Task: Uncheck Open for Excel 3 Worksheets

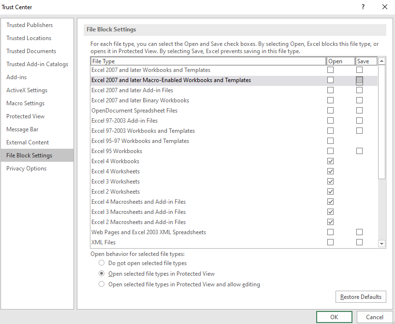Action: click(330, 182)
